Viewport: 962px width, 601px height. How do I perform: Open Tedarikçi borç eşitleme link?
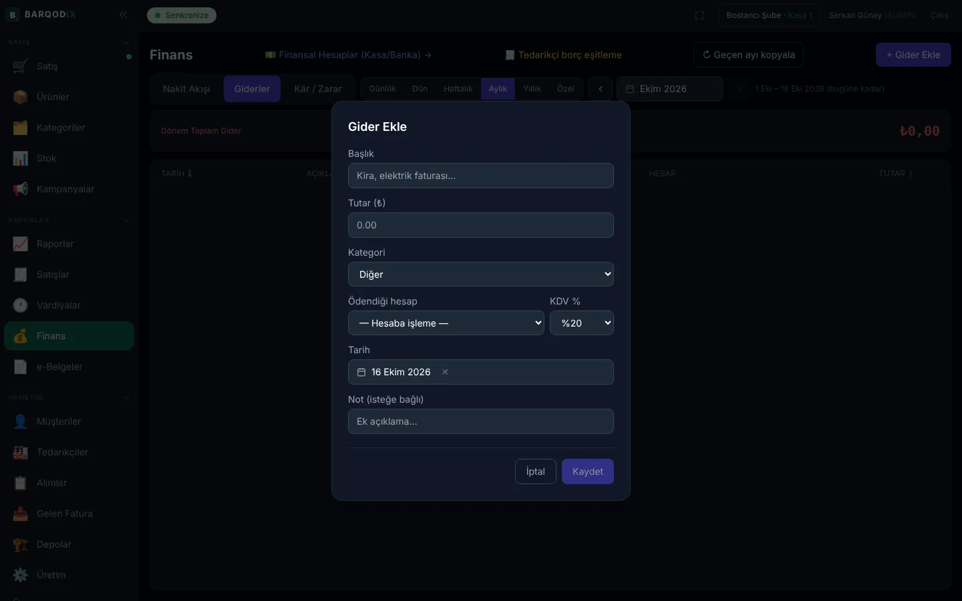[563, 55]
